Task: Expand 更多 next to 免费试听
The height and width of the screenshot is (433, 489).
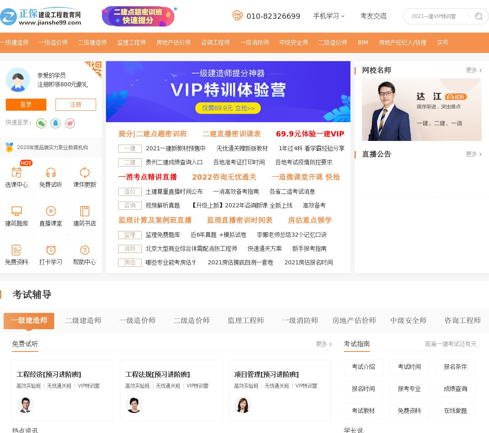Action: click(324, 344)
